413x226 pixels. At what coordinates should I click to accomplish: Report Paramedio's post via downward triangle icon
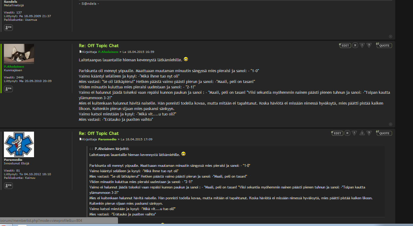[x=355, y=133]
